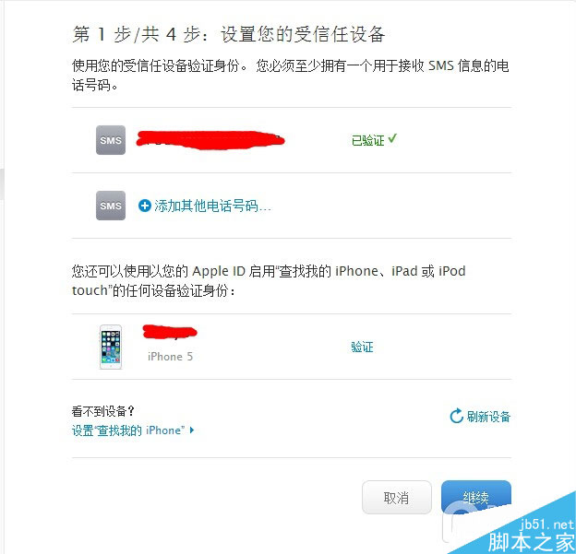Click the 看不到设备? text
The width and height of the screenshot is (576, 554).
103,411
